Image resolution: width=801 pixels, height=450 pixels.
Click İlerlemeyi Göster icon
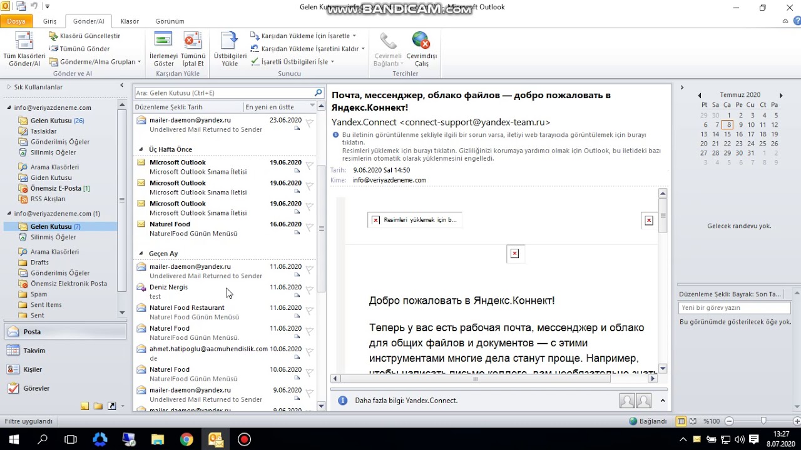[x=163, y=49]
